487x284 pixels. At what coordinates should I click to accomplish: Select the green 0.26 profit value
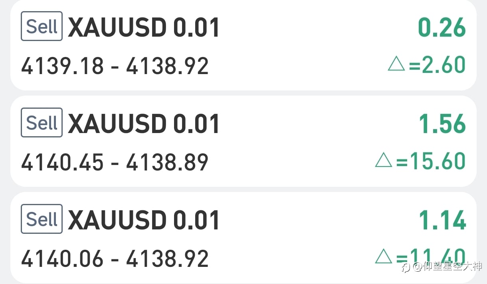442,27
